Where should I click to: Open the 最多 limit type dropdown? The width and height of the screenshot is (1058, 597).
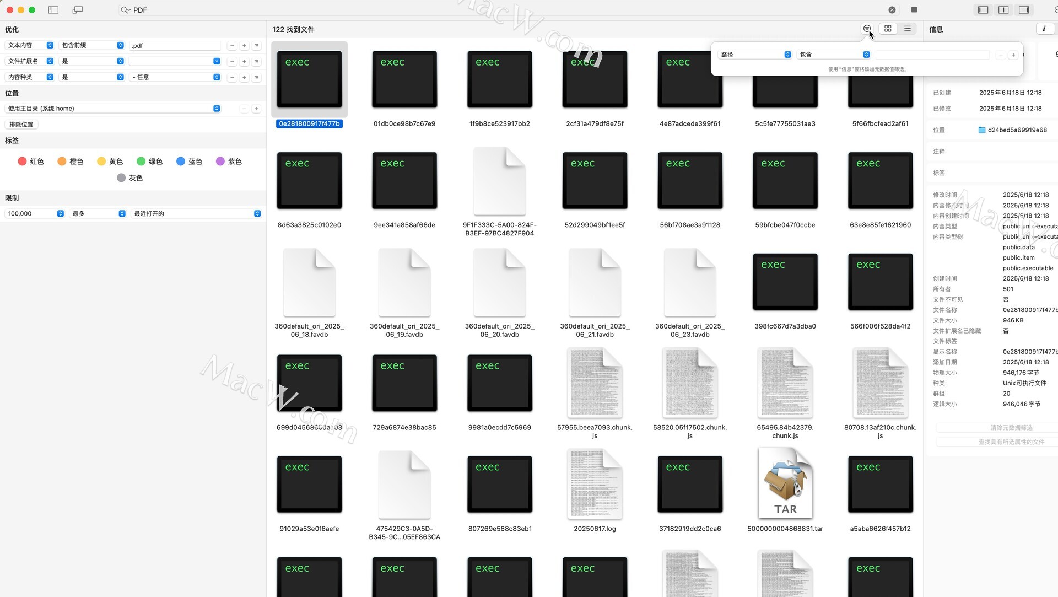point(98,214)
